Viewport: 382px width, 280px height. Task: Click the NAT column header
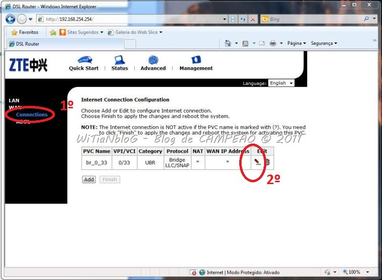[198, 151]
